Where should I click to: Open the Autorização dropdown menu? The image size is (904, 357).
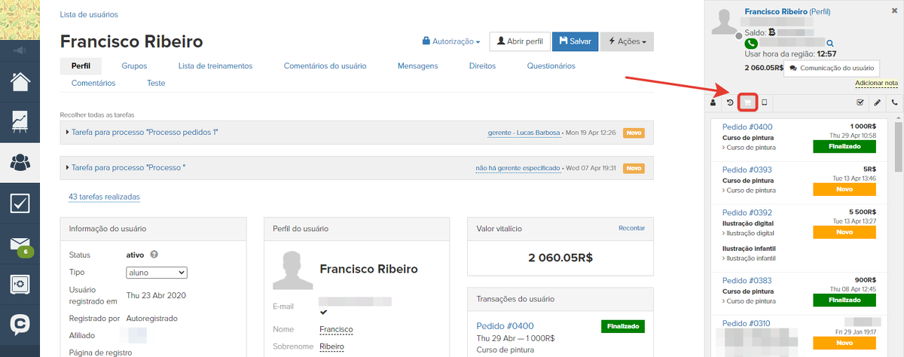(x=451, y=41)
